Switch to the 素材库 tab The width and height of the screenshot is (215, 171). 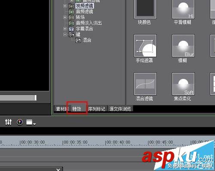tap(62, 109)
